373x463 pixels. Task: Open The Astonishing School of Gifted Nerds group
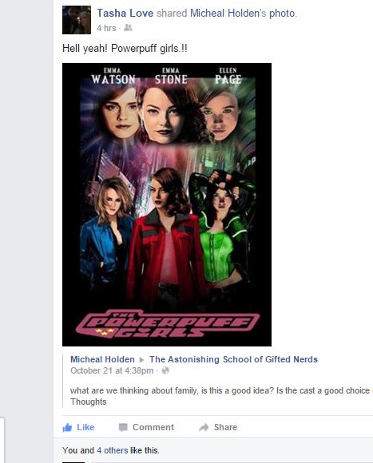click(x=233, y=359)
